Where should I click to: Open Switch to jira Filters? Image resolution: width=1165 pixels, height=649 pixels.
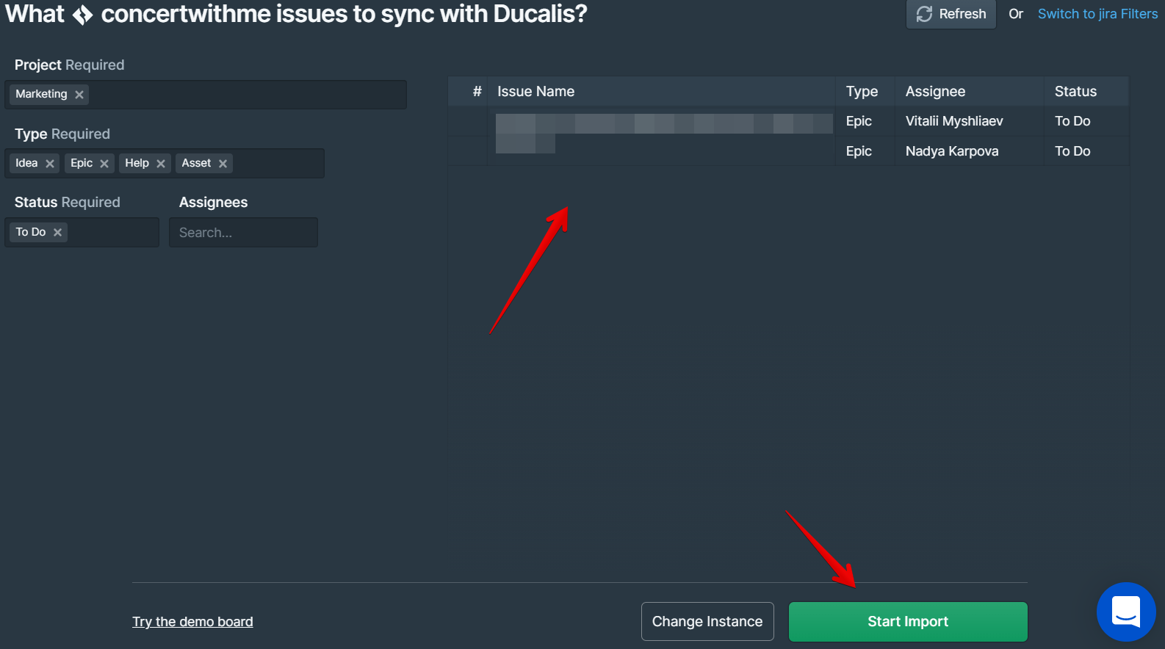(x=1097, y=13)
